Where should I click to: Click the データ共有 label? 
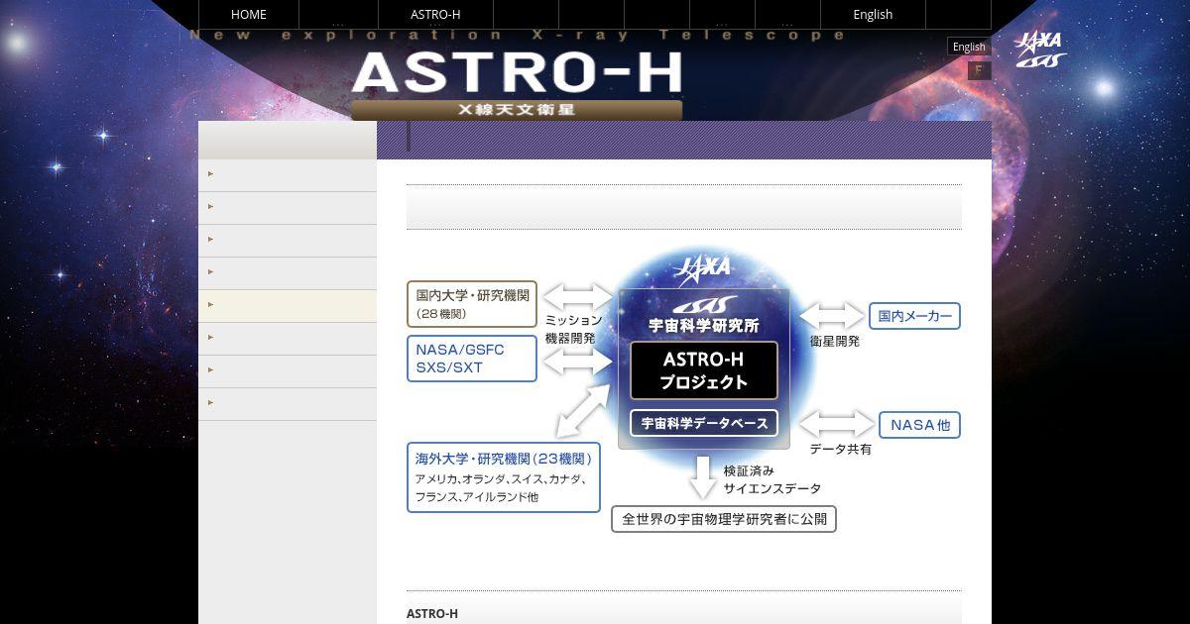[840, 449]
